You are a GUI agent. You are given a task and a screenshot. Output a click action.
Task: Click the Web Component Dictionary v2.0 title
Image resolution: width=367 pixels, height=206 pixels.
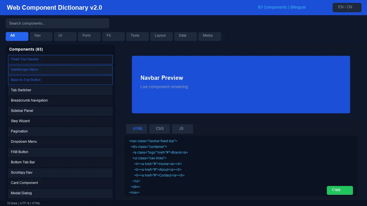point(54,7)
